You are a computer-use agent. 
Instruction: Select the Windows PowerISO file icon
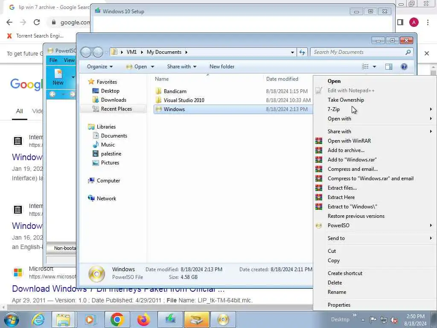coord(159,109)
